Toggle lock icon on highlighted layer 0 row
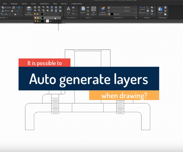Image resolution: width=183 pixels, height=152 pixels. coord(40,18)
